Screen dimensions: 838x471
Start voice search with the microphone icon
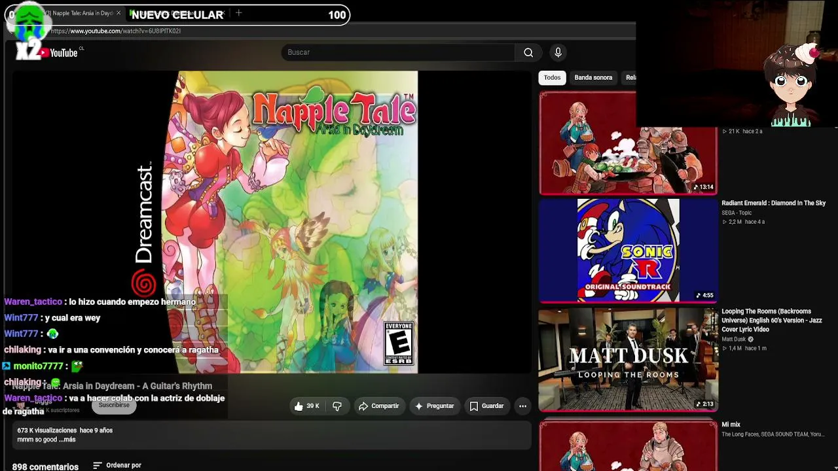pos(558,52)
